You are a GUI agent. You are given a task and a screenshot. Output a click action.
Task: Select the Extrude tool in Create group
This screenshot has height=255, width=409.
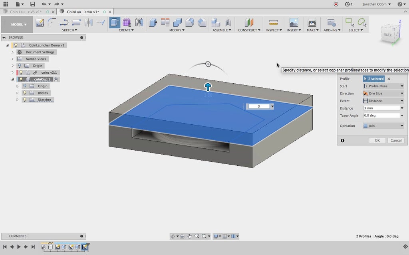click(115, 23)
